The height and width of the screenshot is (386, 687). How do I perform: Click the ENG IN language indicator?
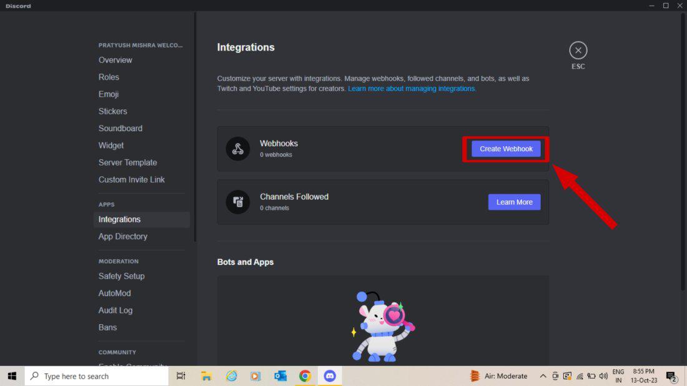click(618, 376)
